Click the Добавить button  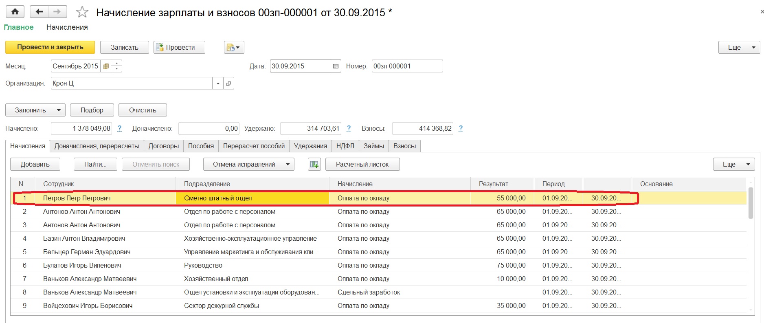(35, 164)
